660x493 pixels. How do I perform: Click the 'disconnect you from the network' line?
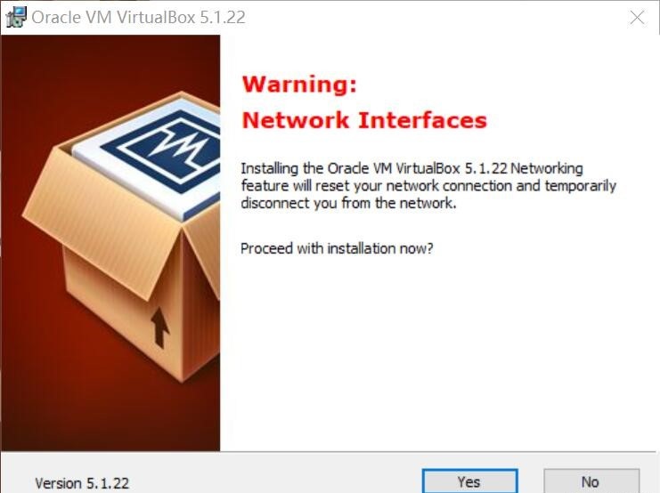point(348,203)
